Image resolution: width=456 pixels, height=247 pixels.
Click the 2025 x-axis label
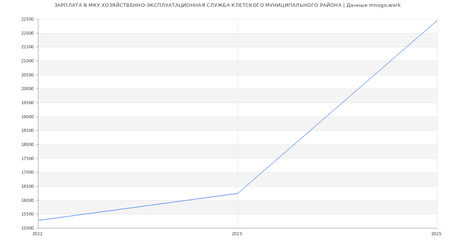(436, 234)
